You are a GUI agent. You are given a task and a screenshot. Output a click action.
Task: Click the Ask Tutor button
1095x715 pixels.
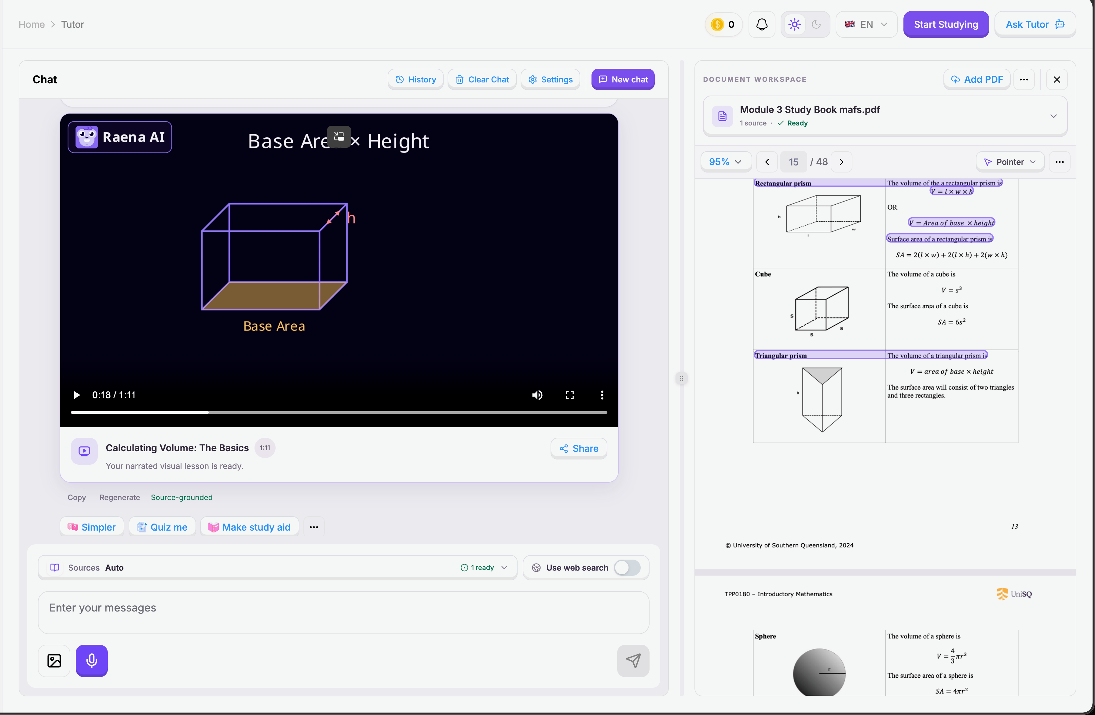[x=1035, y=24]
